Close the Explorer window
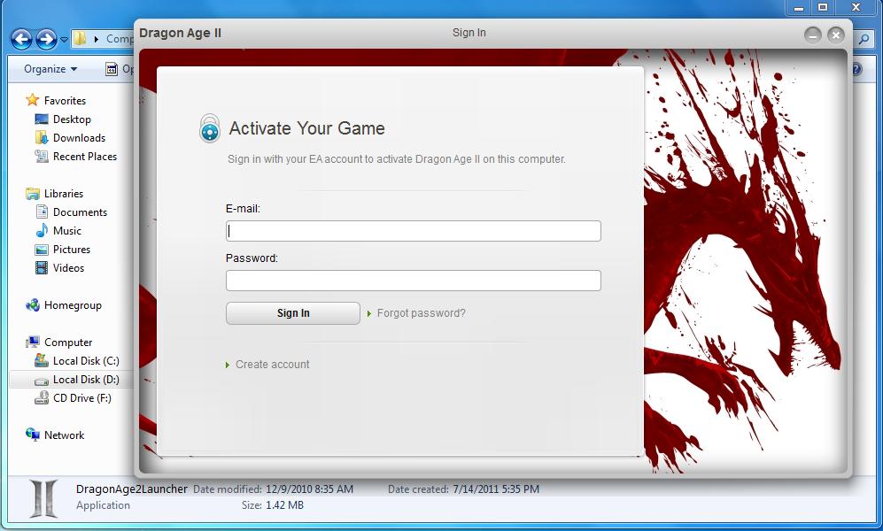The height and width of the screenshot is (531, 883). [x=856, y=8]
